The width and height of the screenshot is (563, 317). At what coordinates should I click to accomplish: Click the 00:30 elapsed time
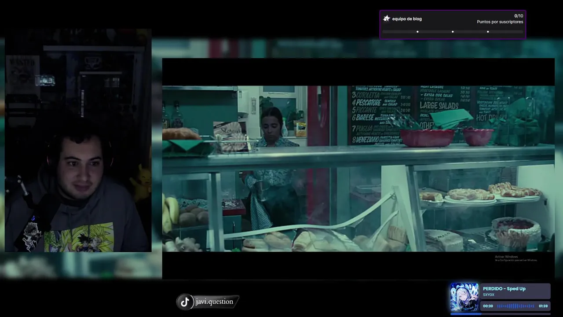click(x=488, y=306)
